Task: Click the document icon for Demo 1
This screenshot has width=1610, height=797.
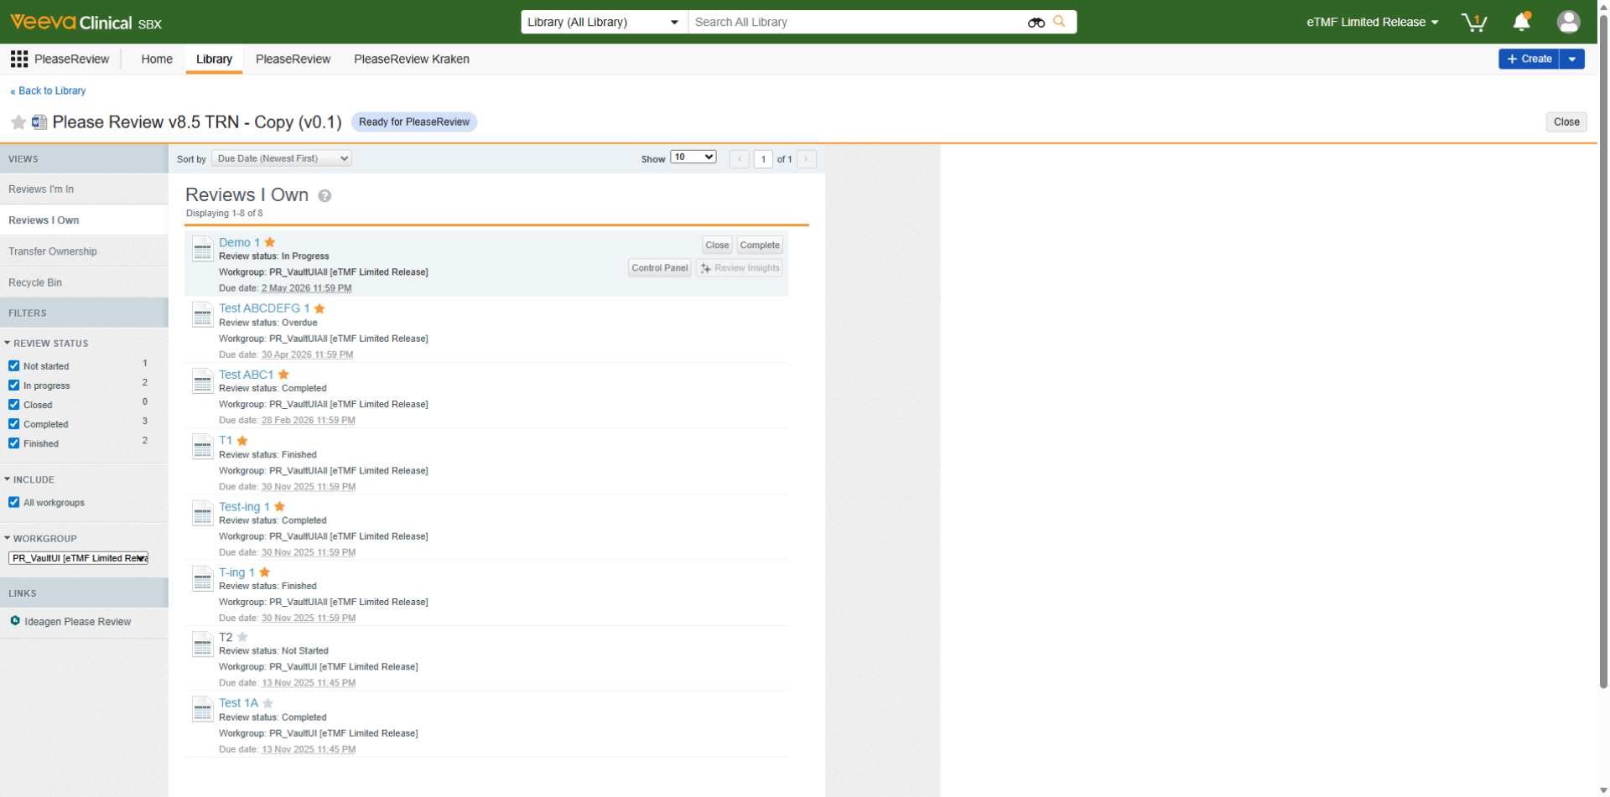Action: coord(202,249)
